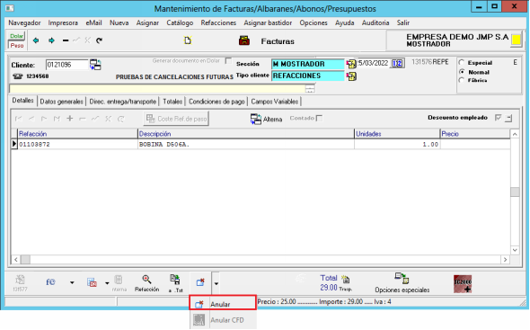Click the first detail record navigation icon
Screen dimensions: 530x330
coord(19,119)
